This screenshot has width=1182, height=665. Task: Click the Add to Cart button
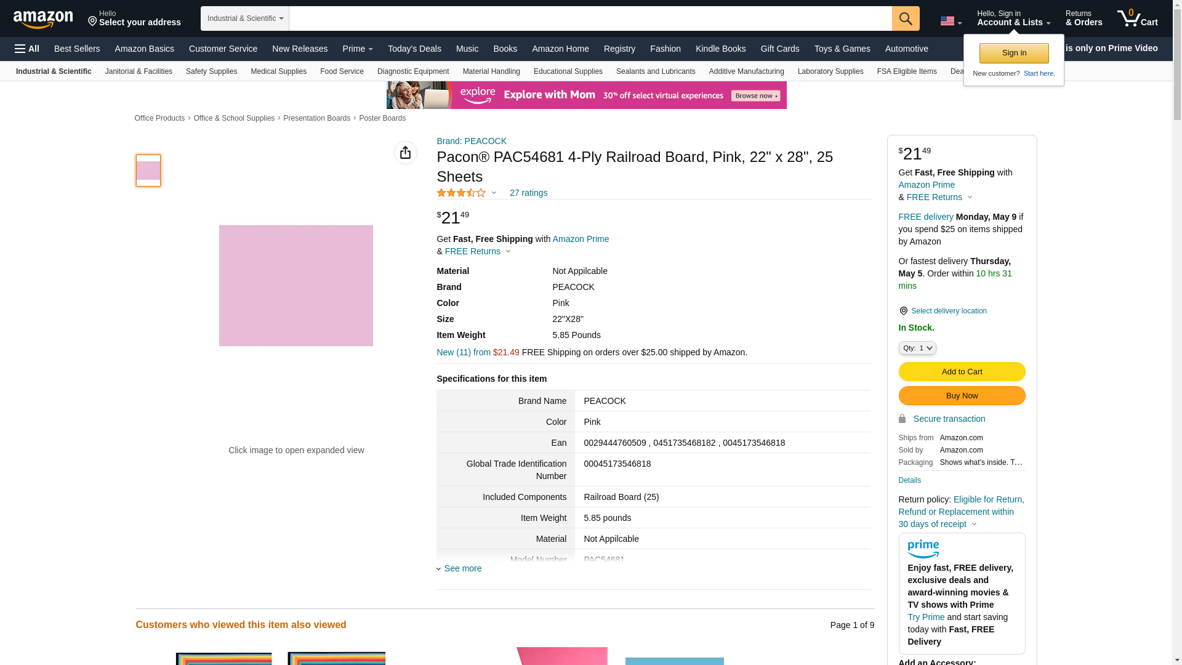pos(962,372)
